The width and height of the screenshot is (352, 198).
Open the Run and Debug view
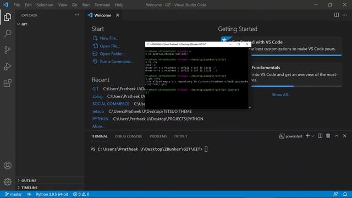7,67
